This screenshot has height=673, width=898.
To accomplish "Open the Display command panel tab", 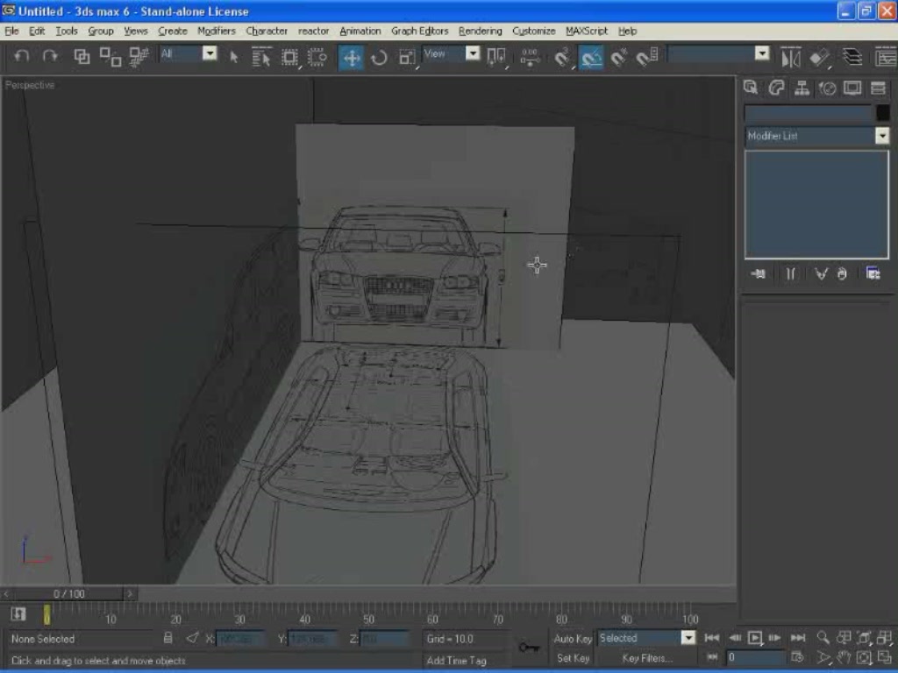I will [852, 88].
